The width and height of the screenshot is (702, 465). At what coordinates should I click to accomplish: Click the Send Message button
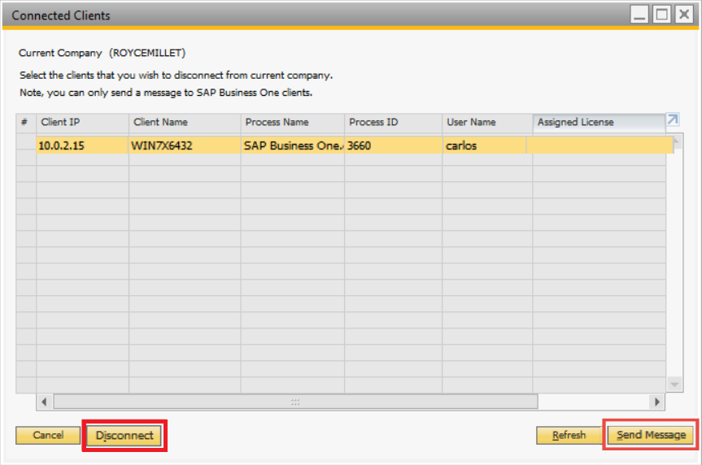(x=651, y=436)
